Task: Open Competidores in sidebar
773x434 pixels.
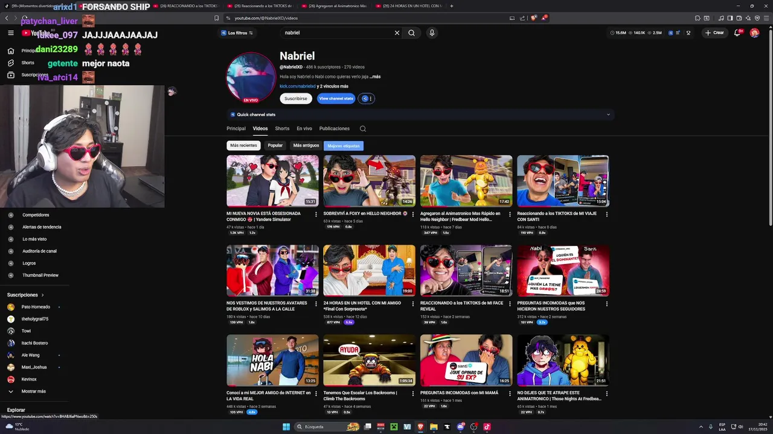Action: [x=36, y=215]
